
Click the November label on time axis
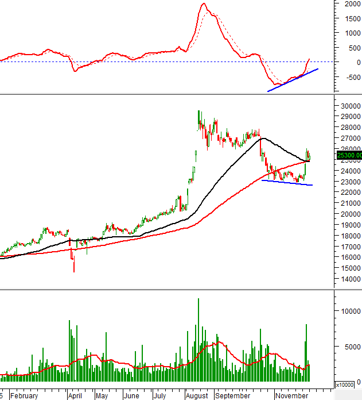(x=290, y=396)
